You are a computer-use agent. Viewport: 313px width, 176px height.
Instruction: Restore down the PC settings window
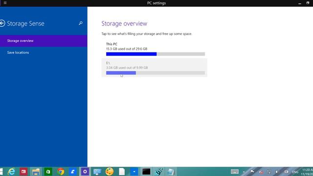tap(308, 3)
